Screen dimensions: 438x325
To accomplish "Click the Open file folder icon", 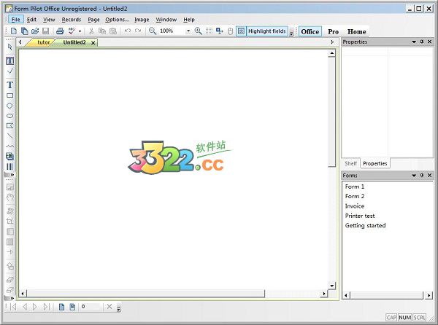I will pyautogui.click(x=35, y=31).
